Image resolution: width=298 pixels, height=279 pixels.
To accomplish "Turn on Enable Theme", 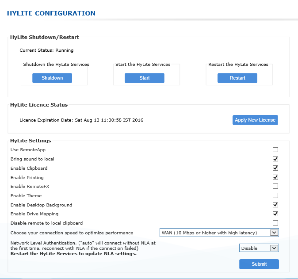I will click(275, 195).
